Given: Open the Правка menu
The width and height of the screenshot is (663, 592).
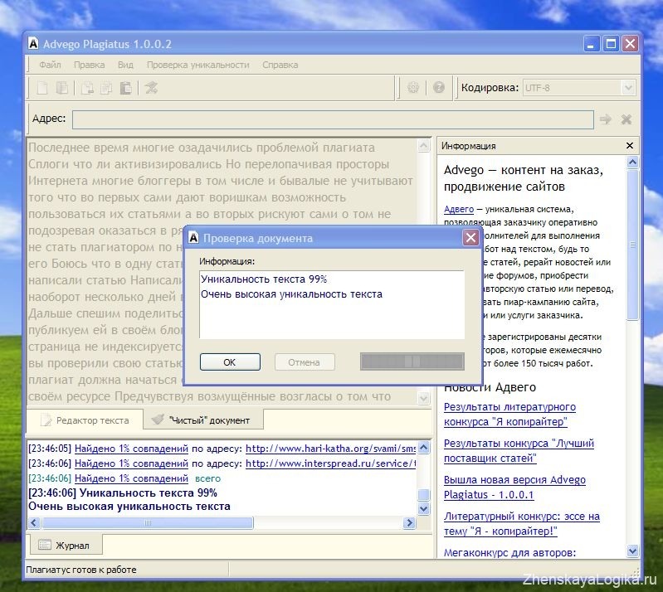Looking at the screenshot, I should [90, 65].
